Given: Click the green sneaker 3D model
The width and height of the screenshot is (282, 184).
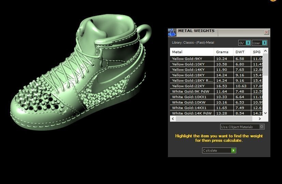Looking at the screenshot, I should pyautogui.click(x=81, y=72).
